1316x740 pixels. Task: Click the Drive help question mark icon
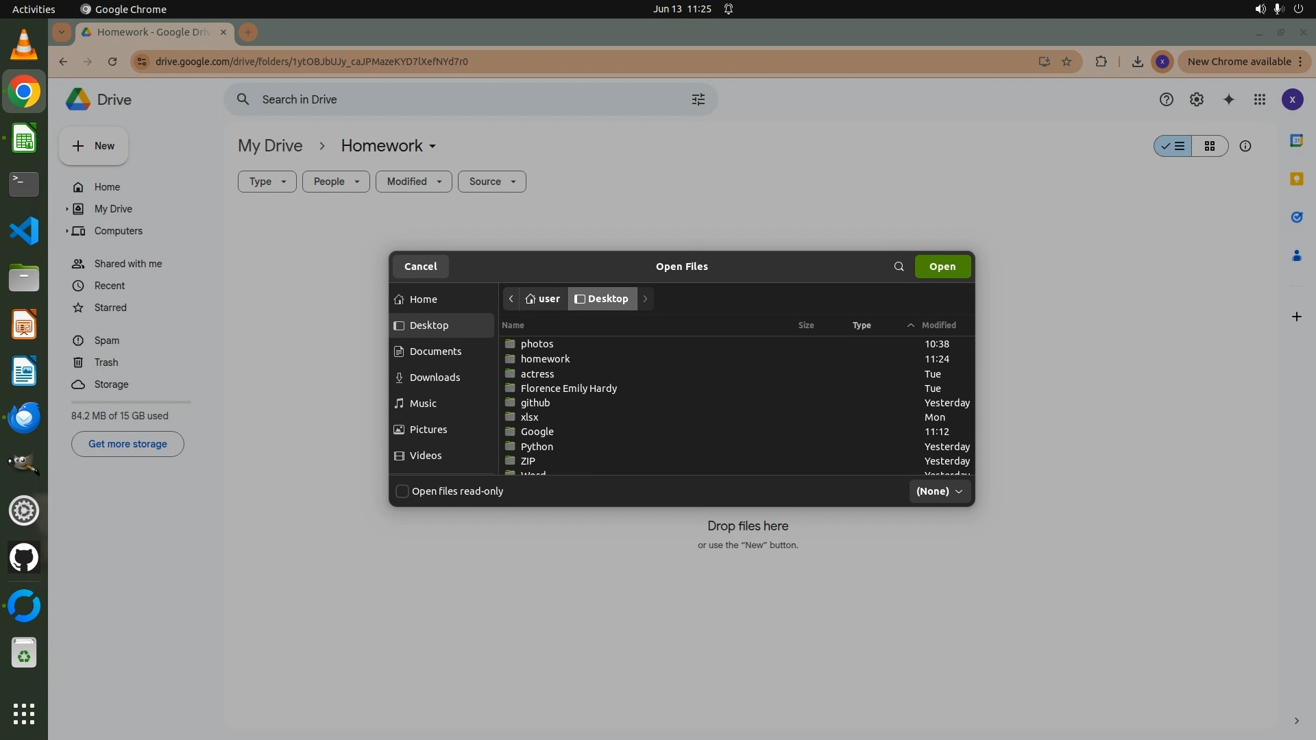tap(1166, 99)
